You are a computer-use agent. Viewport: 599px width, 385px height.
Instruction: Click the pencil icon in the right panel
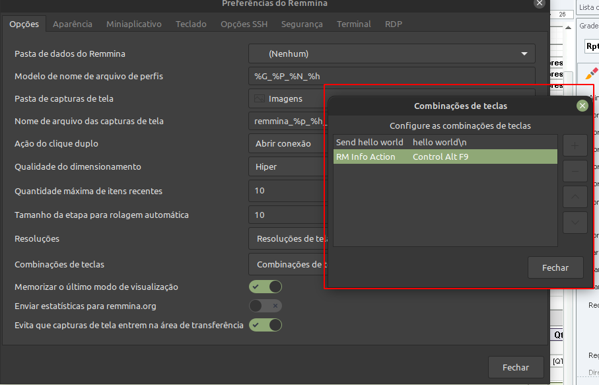pyautogui.click(x=591, y=73)
